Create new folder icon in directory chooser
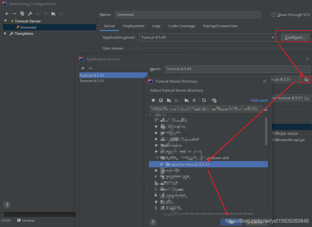312x227 pixels. coord(186,100)
